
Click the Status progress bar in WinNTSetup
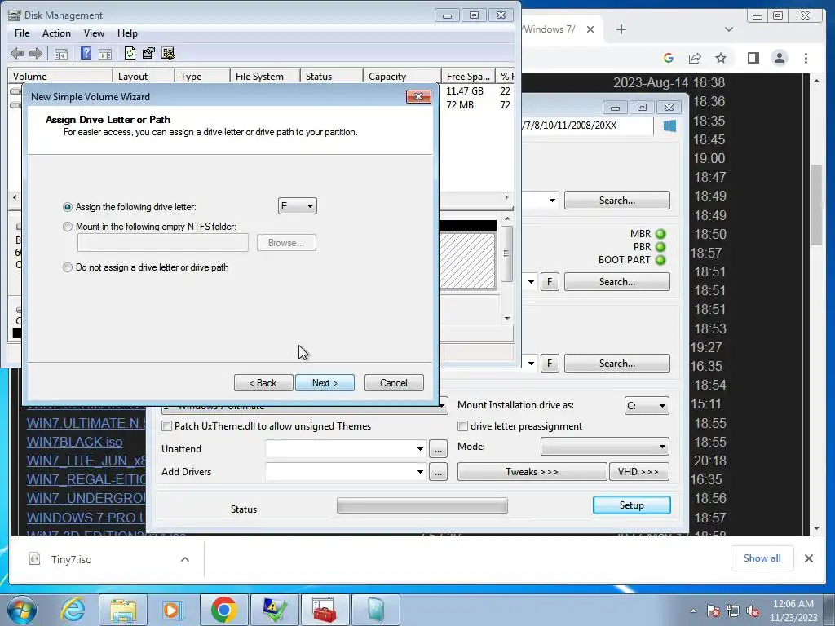pos(422,505)
